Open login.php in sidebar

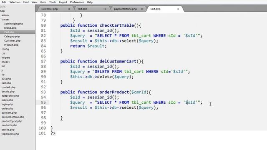(x=7, y=104)
